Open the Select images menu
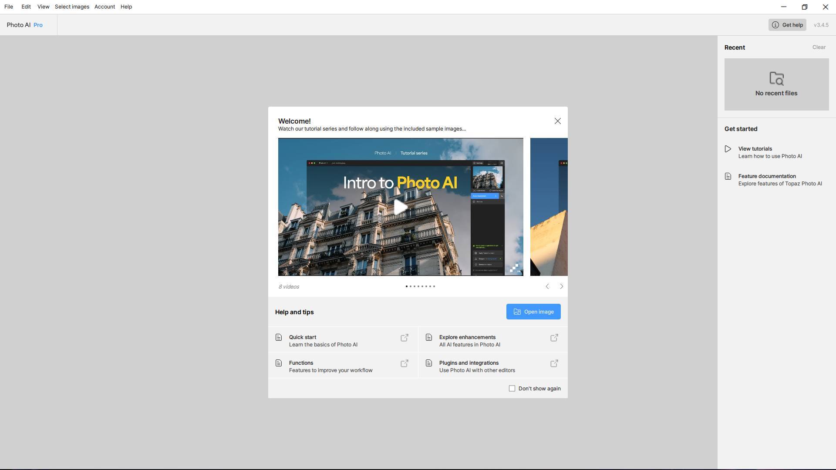This screenshot has width=836, height=470. [x=72, y=7]
